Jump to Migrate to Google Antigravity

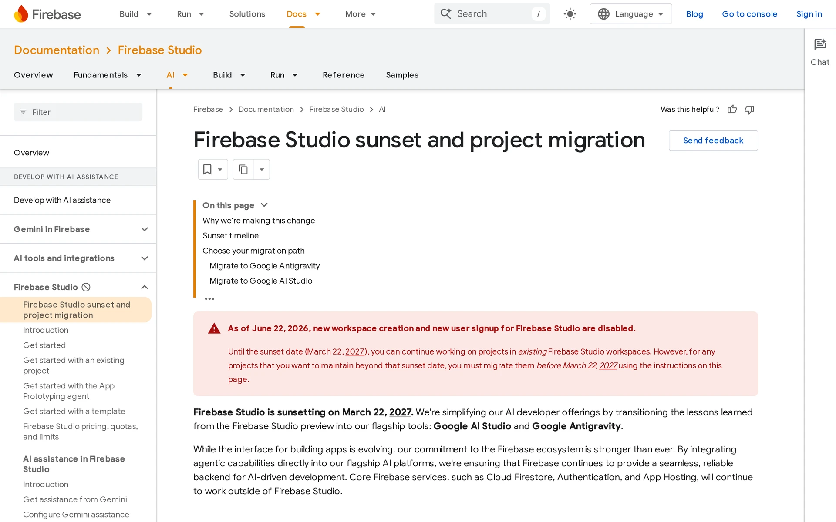click(264, 266)
